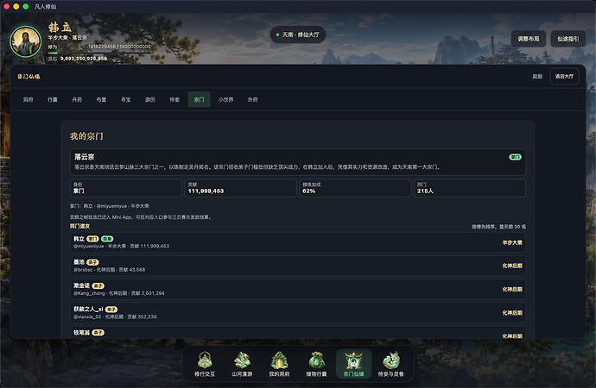Switch to the 游历 tab

click(150, 100)
